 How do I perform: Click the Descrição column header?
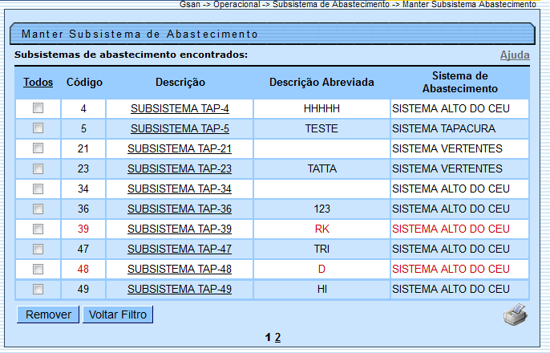point(180,82)
